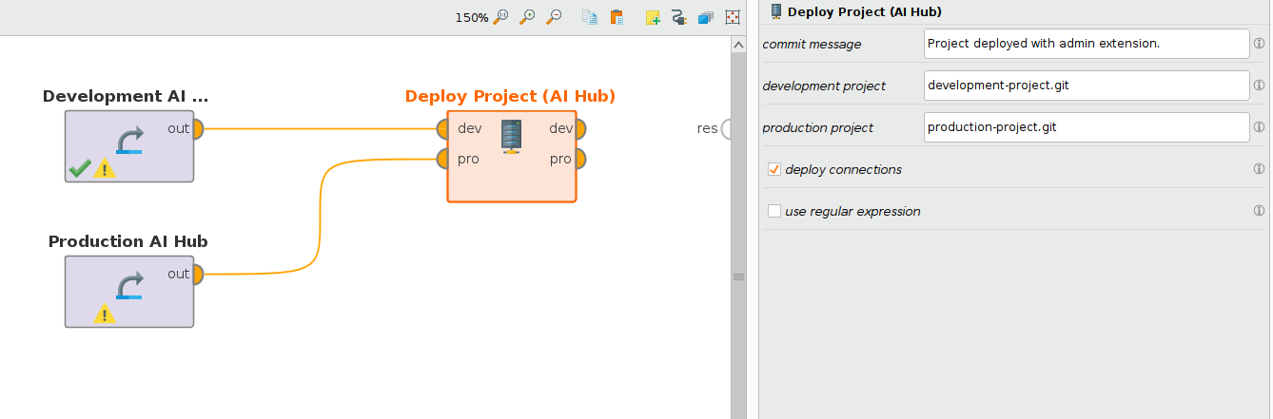
Task: Add a note with the yellow sticky icon
Action: (x=653, y=17)
